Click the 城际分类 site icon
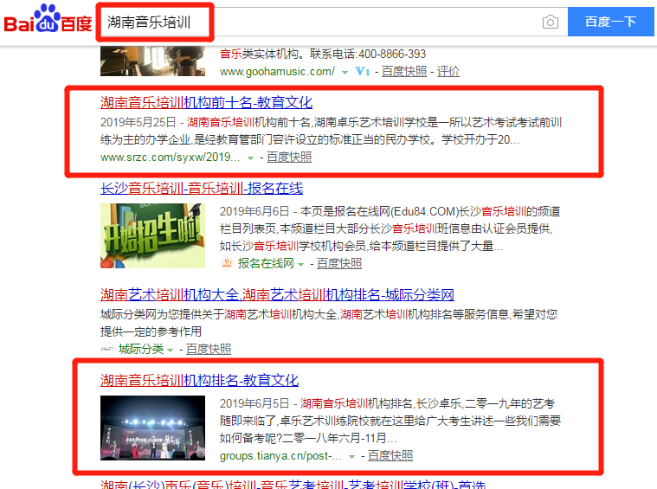657x489 pixels. [107, 349]
